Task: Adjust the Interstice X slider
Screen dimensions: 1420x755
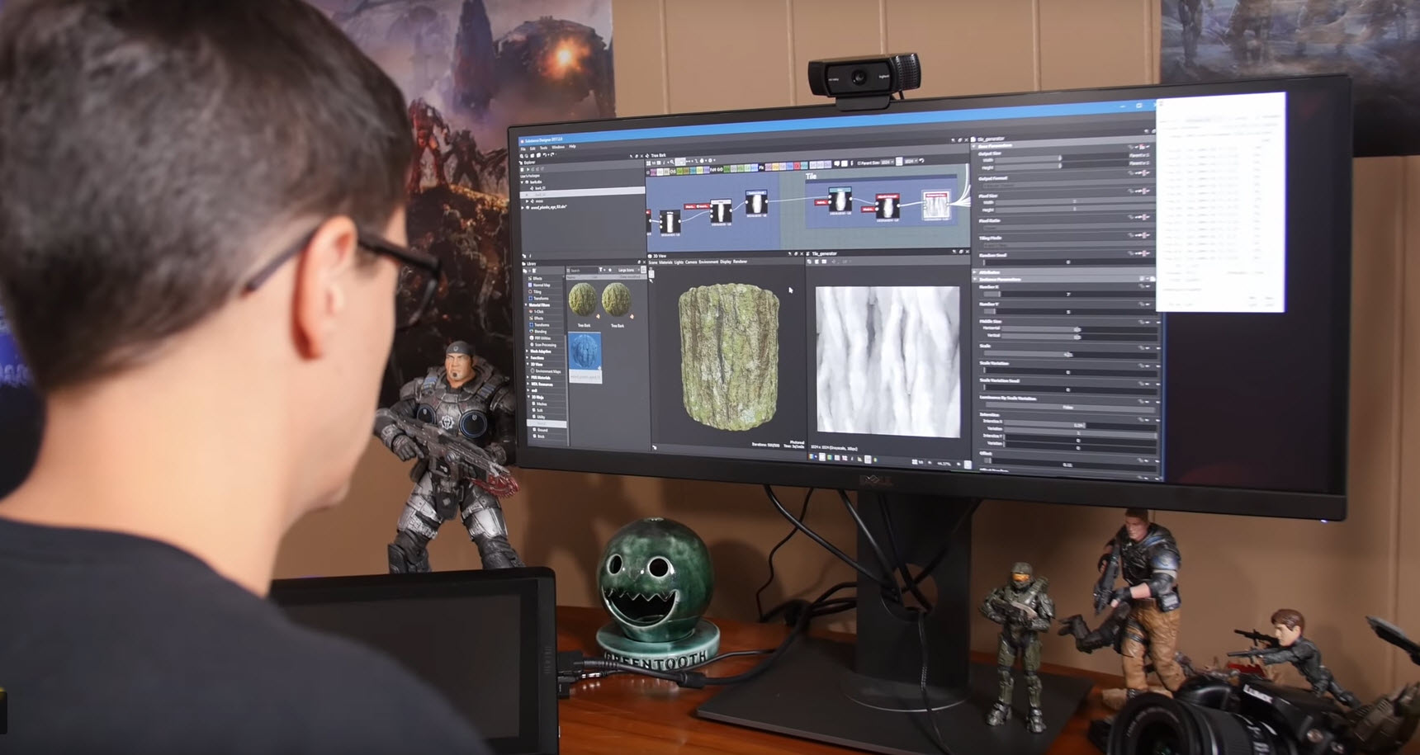Action: tap(1078, 425)
